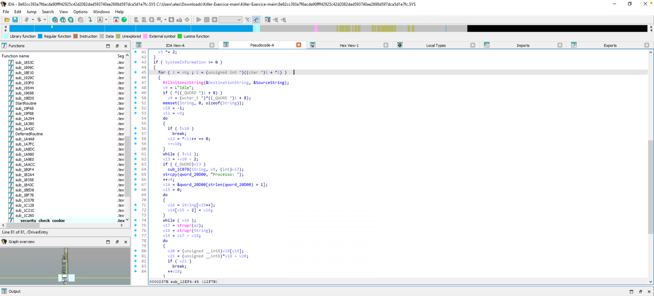Open the back-history dropdown arrow
This screenshot has width=654, height=296.
[x=33, y=20]
